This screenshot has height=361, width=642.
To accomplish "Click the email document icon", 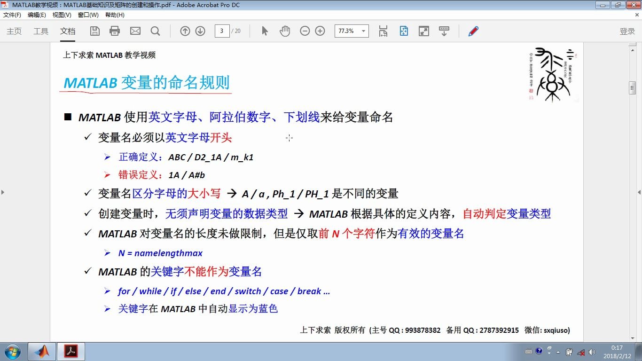I will (x=135, y=31).
